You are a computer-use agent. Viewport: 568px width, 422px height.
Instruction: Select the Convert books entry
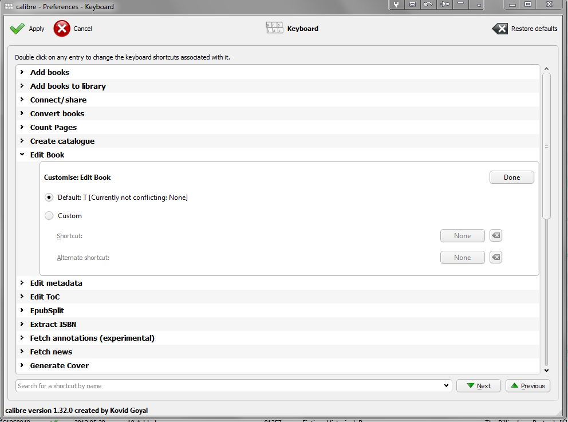[x=57, y=114]
